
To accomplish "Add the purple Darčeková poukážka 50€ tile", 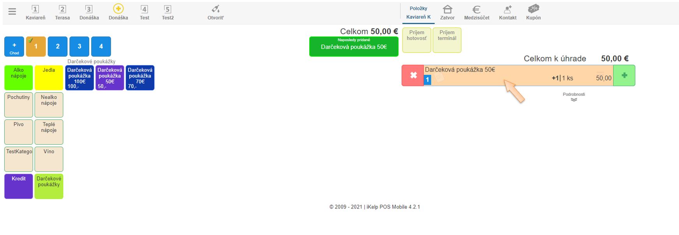I will [110, 78].
